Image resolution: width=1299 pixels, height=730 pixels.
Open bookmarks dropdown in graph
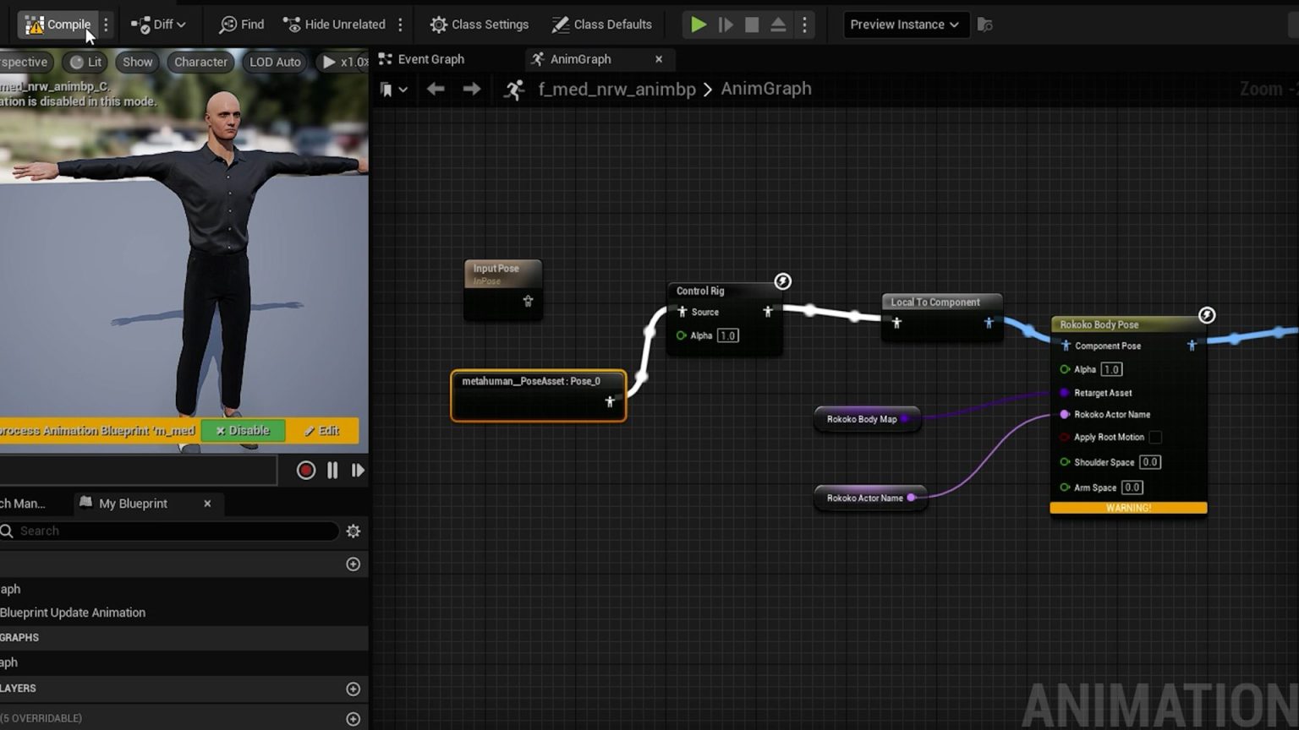pos(393,89)
